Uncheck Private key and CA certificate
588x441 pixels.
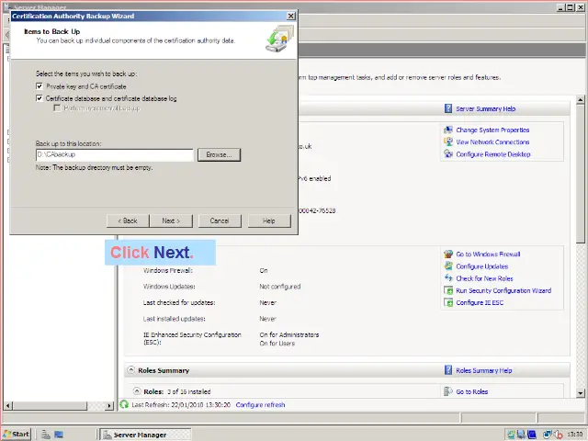pos(40,86)
